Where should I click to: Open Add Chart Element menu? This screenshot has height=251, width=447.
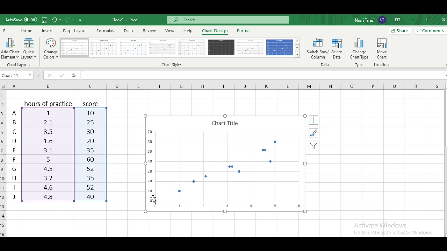tap(10, 49)
